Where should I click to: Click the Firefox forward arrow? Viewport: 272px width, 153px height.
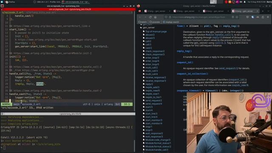145,17
